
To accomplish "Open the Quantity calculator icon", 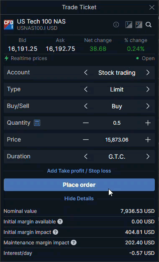I will click(x=37, y=123).
